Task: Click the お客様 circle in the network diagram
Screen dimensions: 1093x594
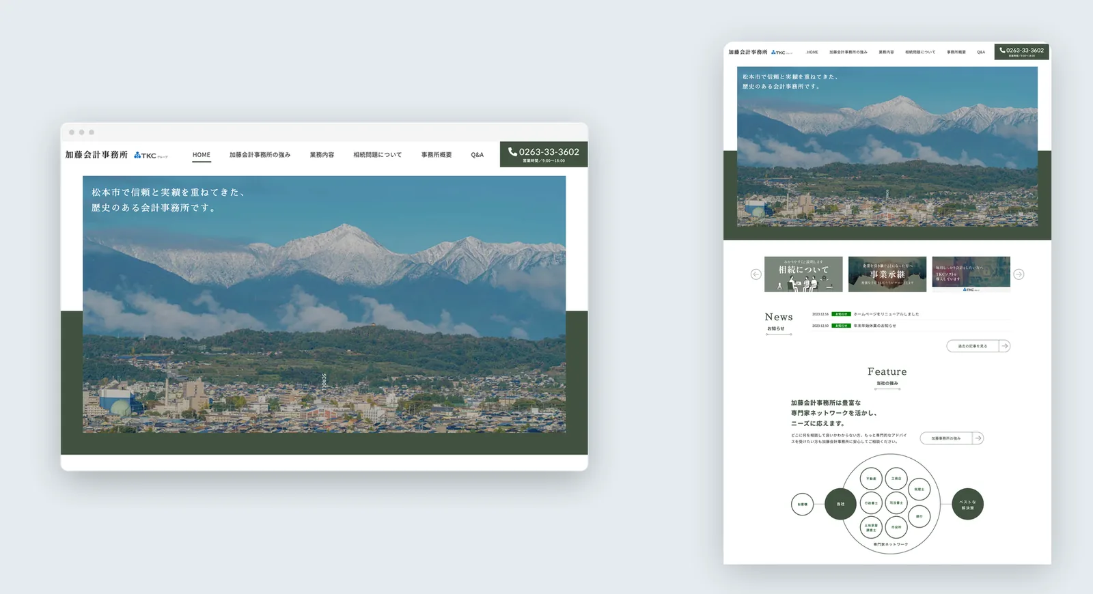Action: tap(802, 504)
